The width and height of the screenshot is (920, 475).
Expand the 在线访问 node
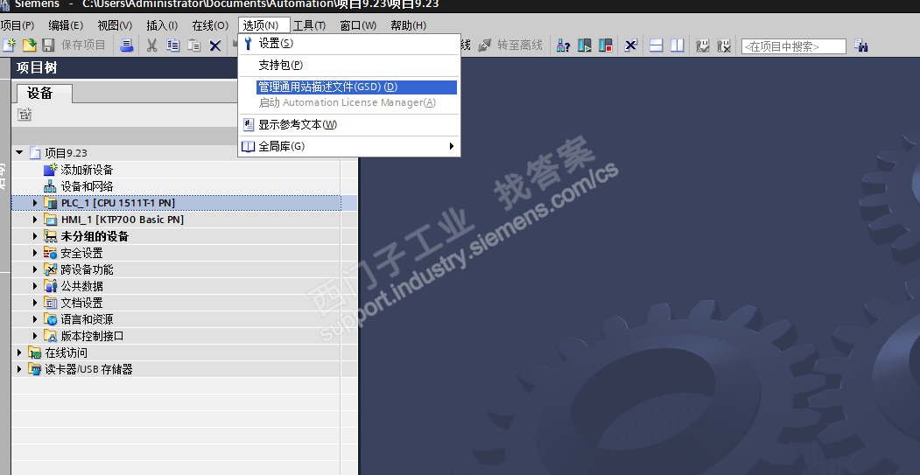[x=19, y=353]
